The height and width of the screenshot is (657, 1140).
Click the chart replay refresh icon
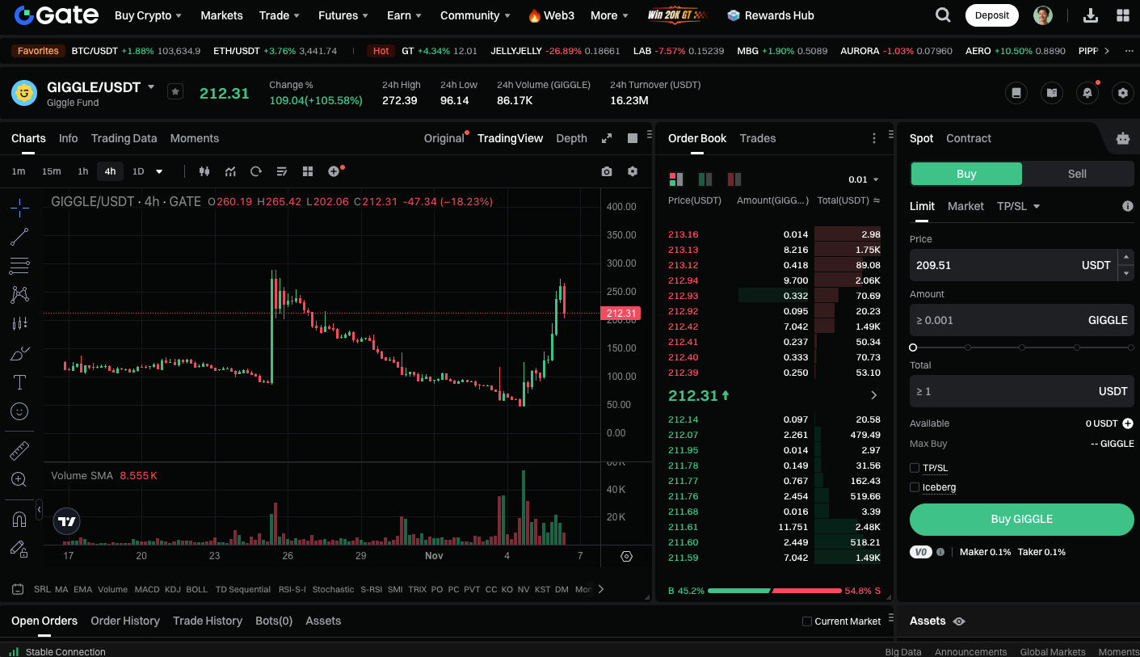click(x=256, y=171)
